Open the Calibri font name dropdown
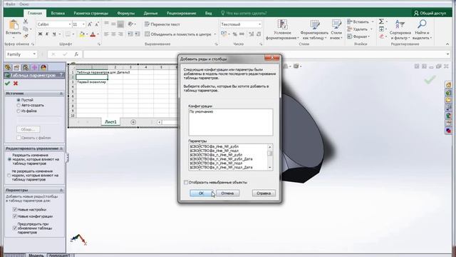Image resolution: width=456 pixels, height=257 pixels. pyautogui.click(x=70, y=24)
